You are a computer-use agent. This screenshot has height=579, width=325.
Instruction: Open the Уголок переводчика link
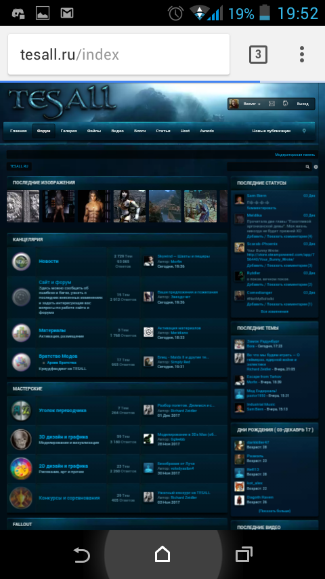tap(62, 410)
